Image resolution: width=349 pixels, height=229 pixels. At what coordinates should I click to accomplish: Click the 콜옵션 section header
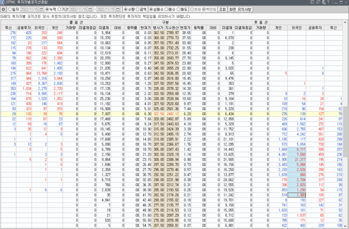click(x=78, y=22)
